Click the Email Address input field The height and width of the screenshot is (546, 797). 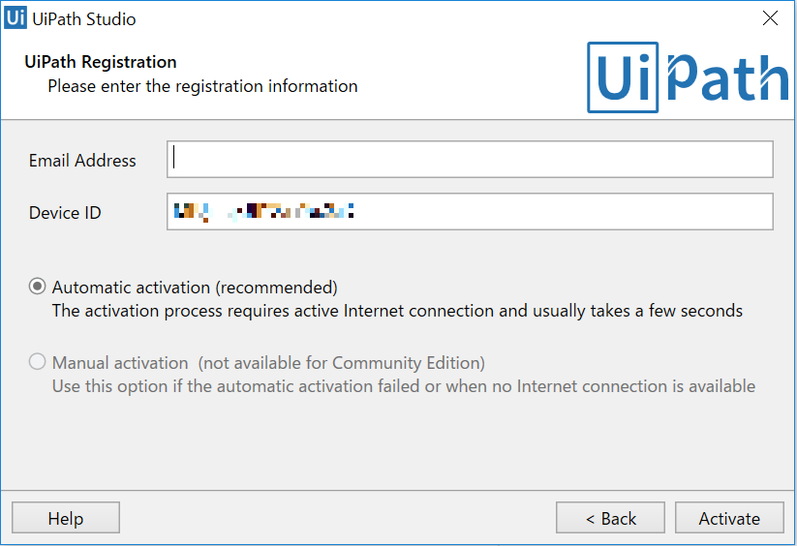coord(470,160)
